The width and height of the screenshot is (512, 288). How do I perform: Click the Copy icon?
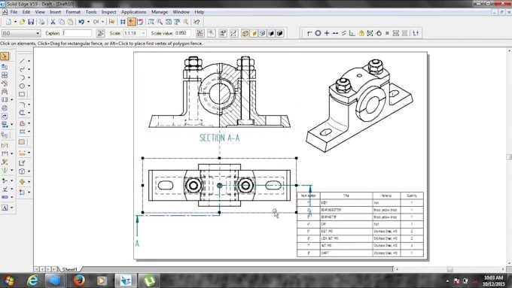click(62, 22)
